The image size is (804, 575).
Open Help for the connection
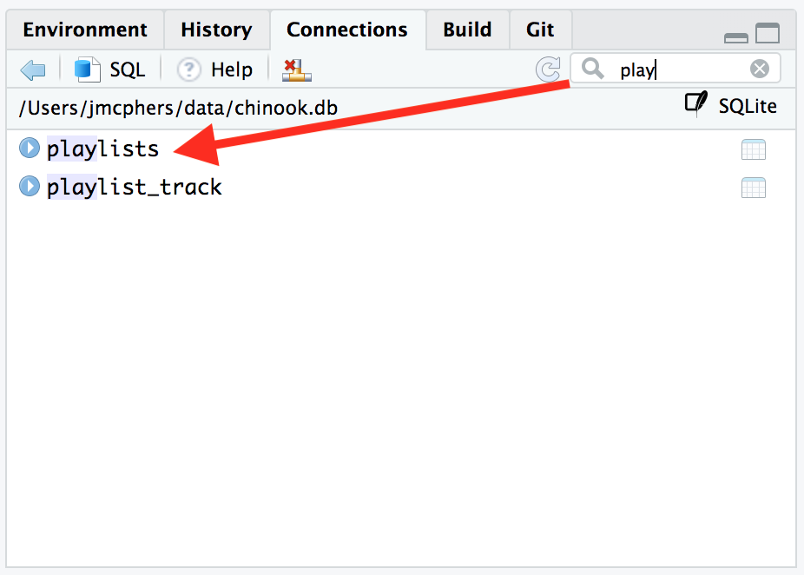(214, 69)
